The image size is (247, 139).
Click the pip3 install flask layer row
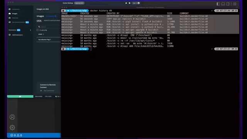point(150,22)
